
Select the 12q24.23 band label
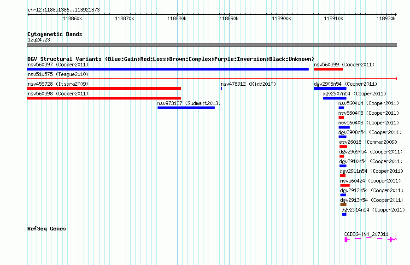tap(39, 40)
